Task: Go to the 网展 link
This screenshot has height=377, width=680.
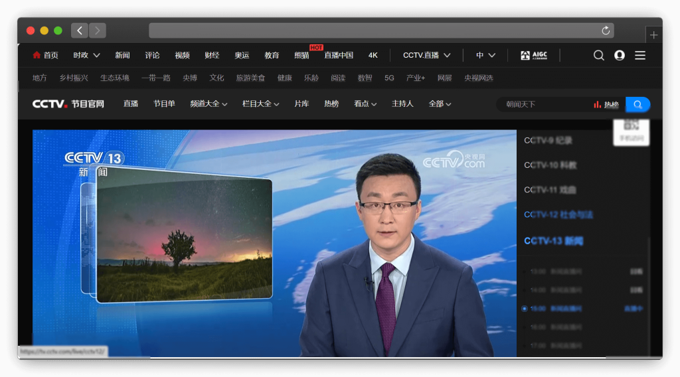Action: click(444, 78)
